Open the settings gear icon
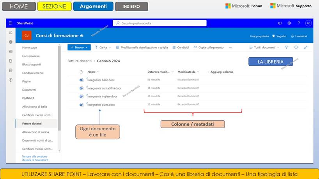Viewport: 319px width, 179px height. pos(289,23)
